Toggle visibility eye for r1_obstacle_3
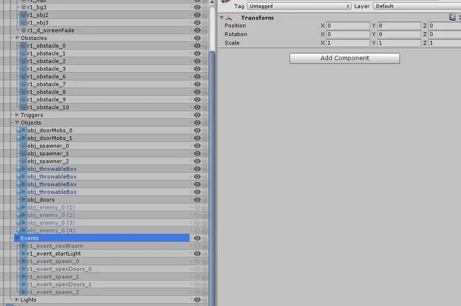The width and height of the screenshot is (461, 306). point(197,69)
